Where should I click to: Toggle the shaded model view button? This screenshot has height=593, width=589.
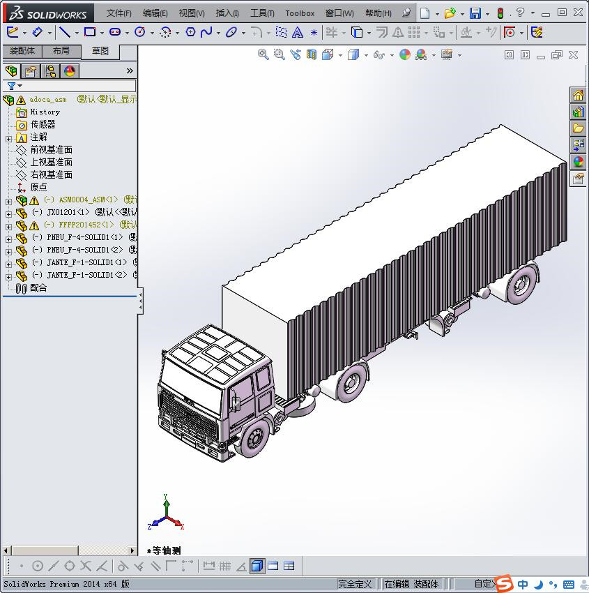[x=257, y=566]
